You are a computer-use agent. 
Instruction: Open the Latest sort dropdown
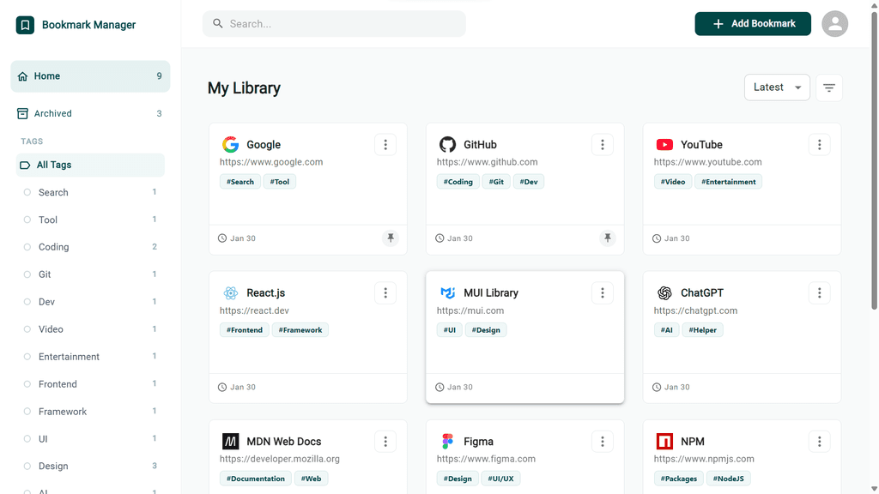click(x=777, y=87)
